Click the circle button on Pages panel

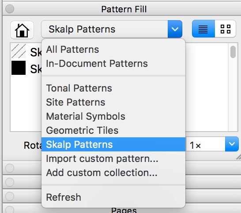[10, 210]
